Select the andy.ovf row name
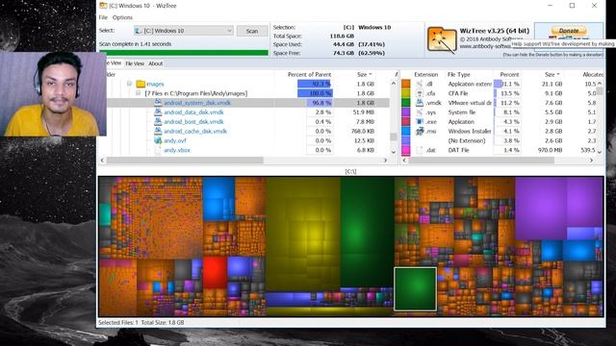Viewport: 616px width, 346px height. [x=175, y=140]
